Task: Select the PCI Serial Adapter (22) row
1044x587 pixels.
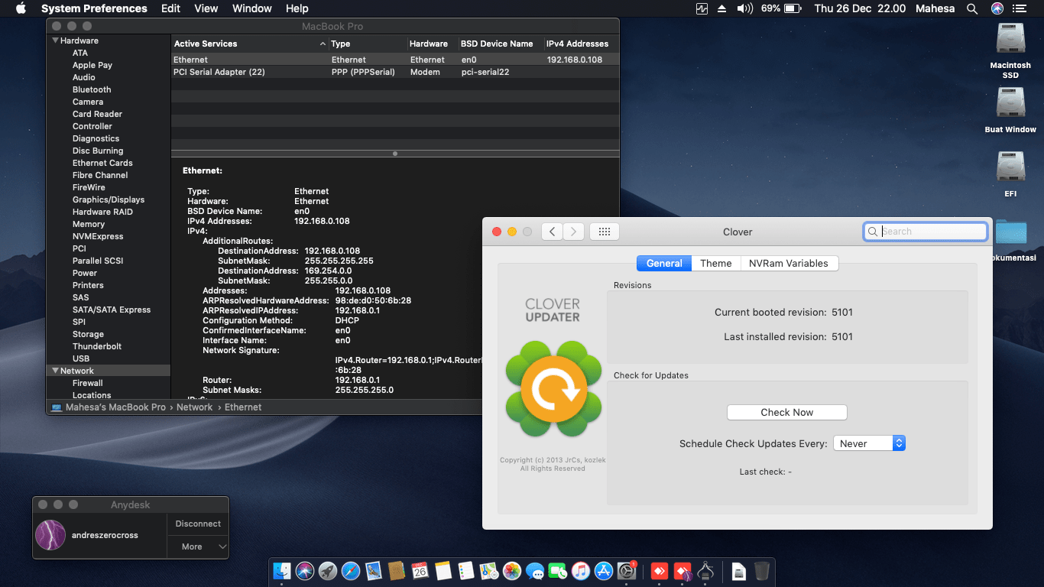Action: [x=394, y=72]
